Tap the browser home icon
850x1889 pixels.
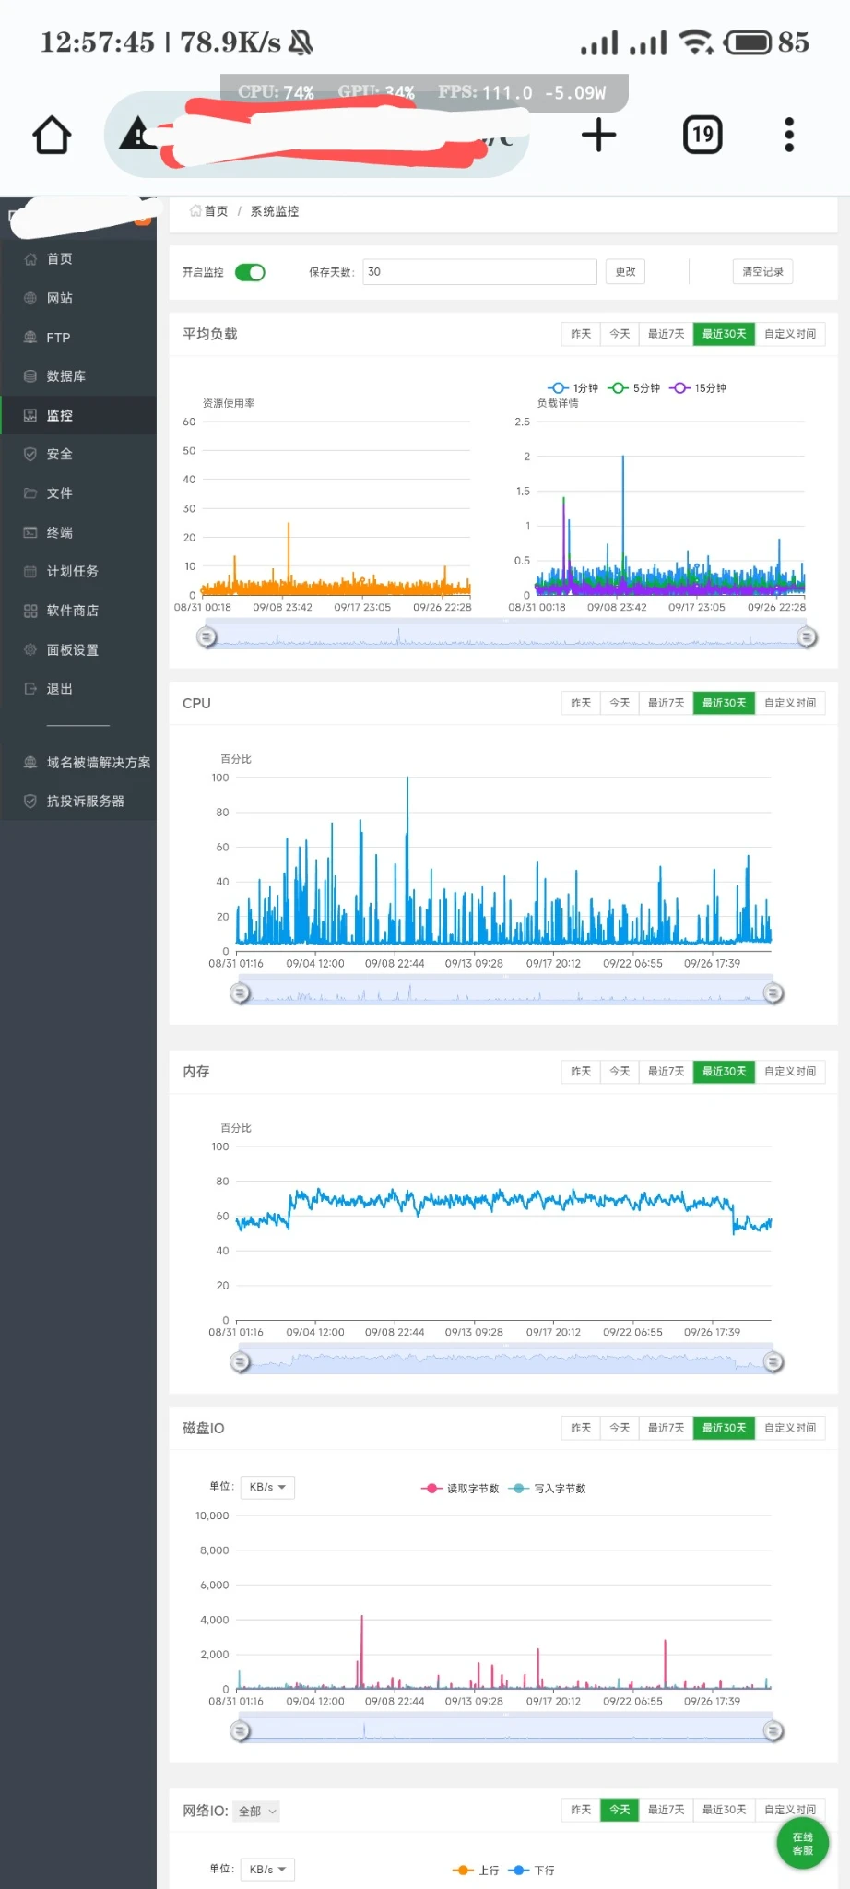click(x=52, y=136)
